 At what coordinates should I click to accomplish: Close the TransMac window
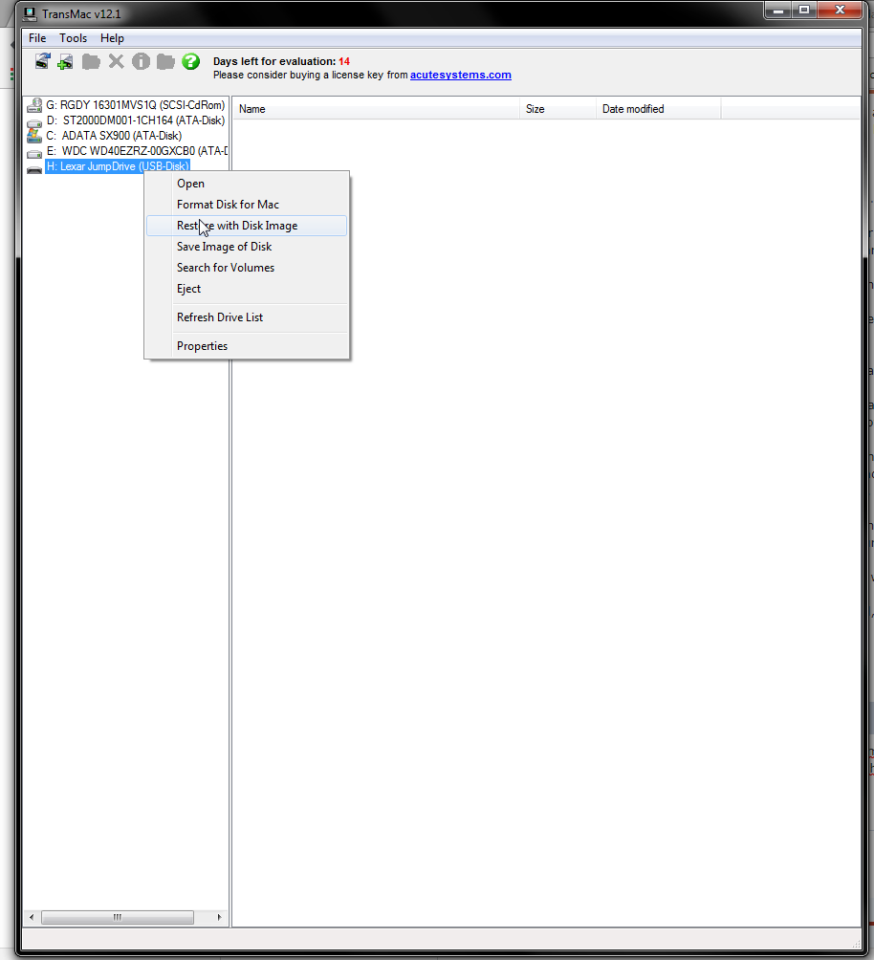(840, 11)
